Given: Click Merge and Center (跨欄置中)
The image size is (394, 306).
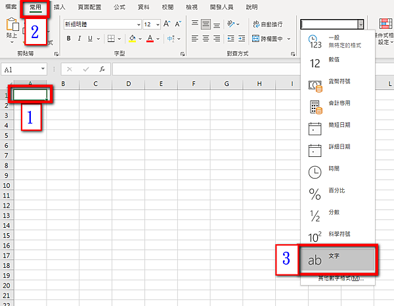Looking at the screenshot, I should click(268, 39).
